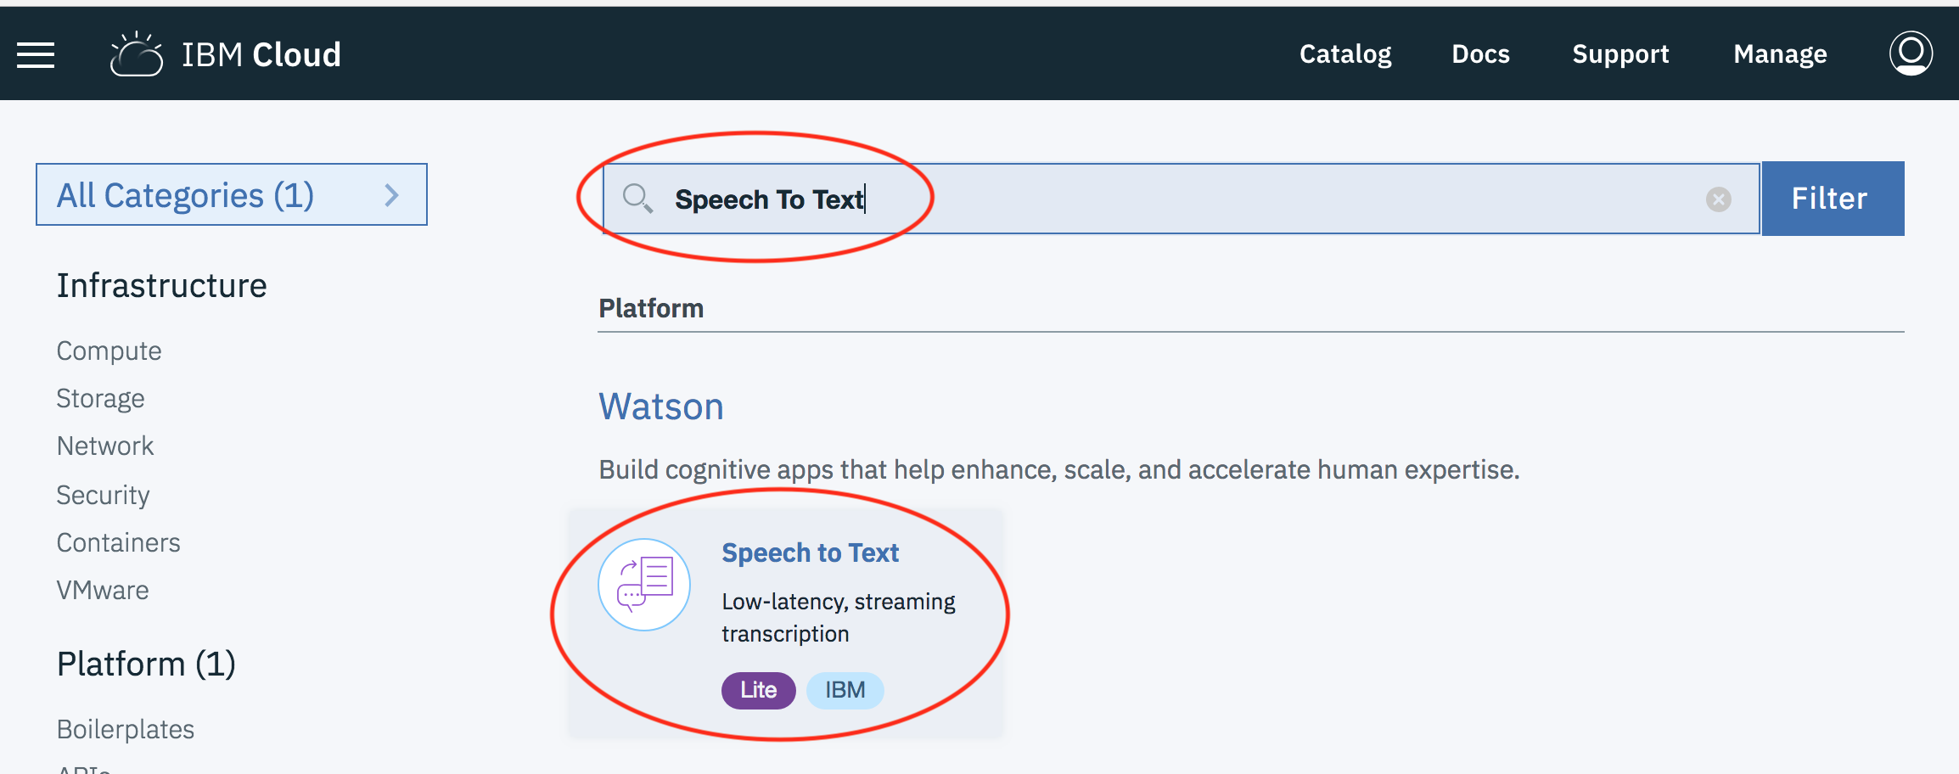
Task: Click the IBM Cloud logo icon
Action: tap(137, 55)
